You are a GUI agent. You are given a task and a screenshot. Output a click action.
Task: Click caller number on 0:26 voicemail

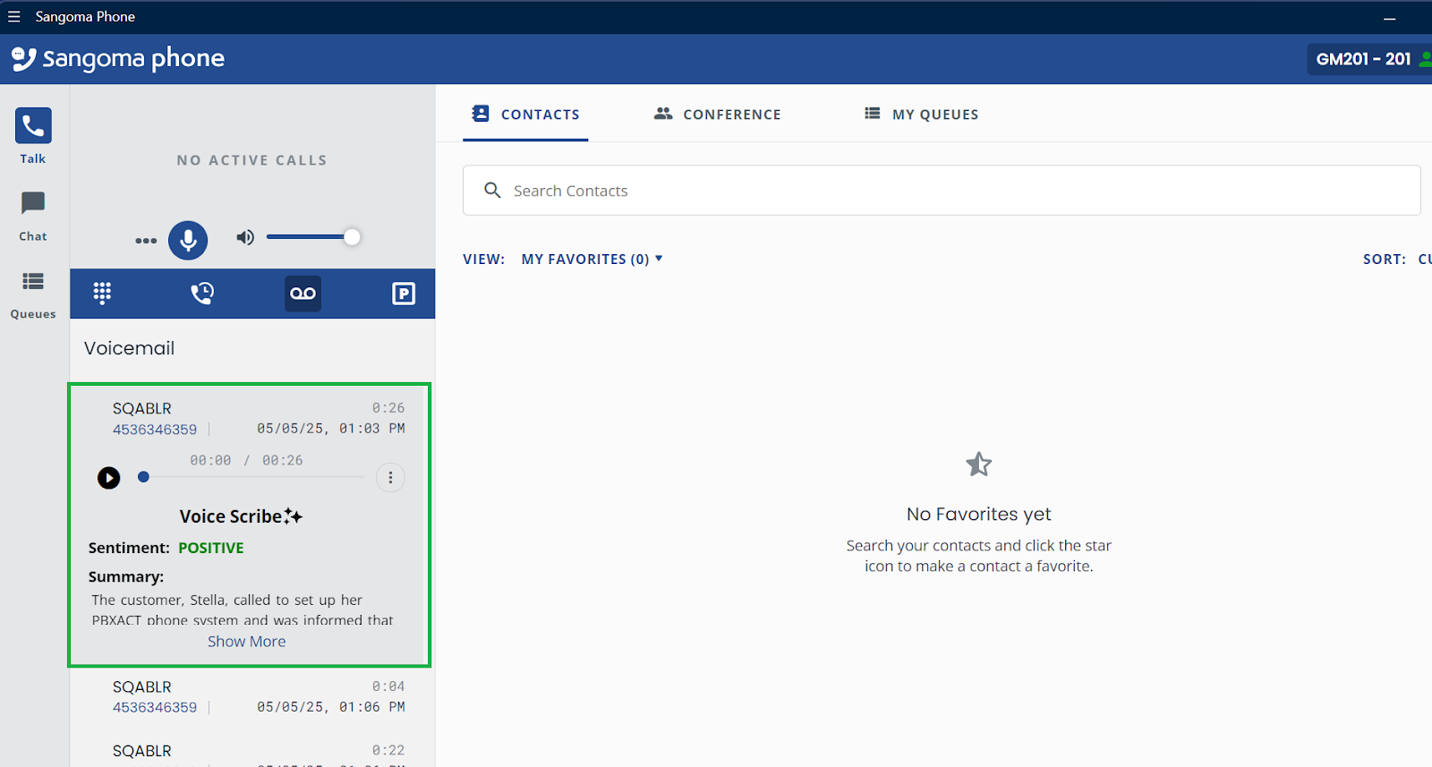[x=155, y=430]
